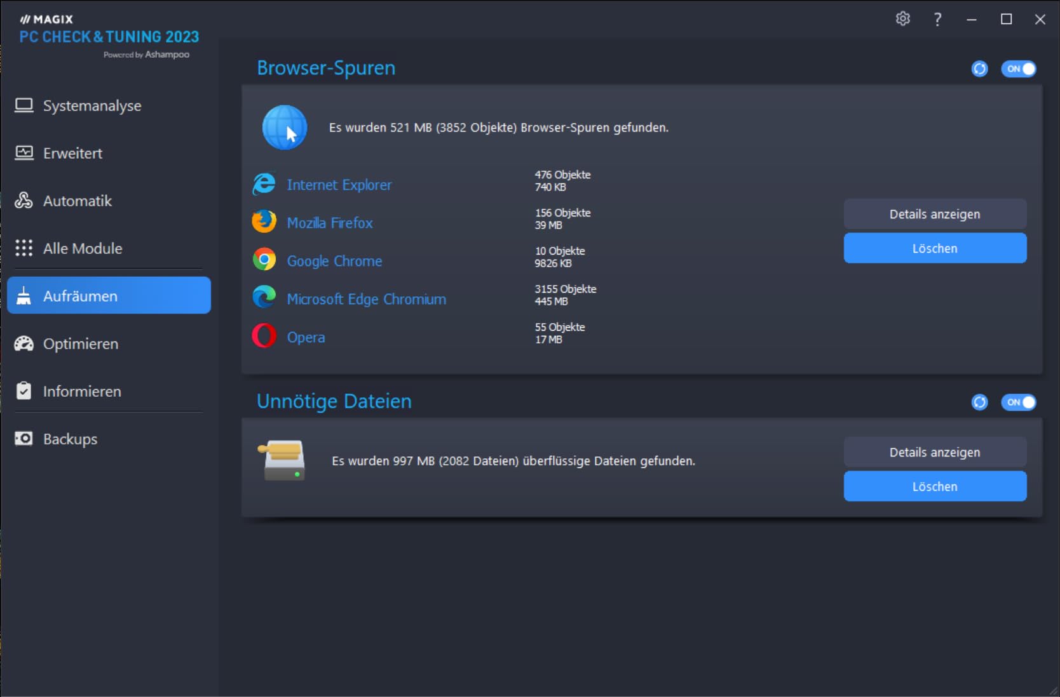Open Systemanalyse in the sidebar
Screen dimensions: 1060x697
tap(108, 105)
